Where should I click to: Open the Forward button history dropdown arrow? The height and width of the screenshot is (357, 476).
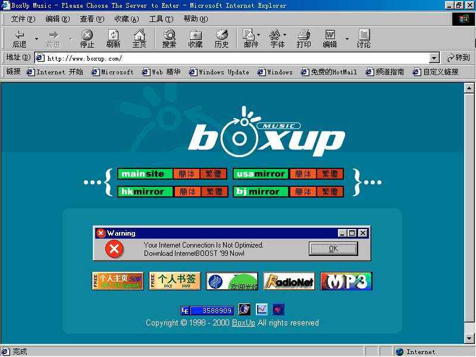click(71, 39)
